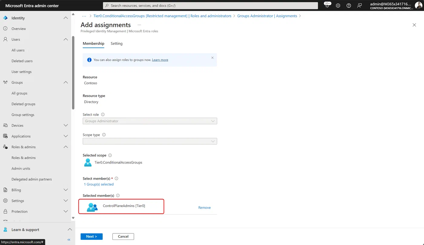Screen dimensions: 424x245
Task: Open the Scope type dropdown
Action: tap(150, 141)
